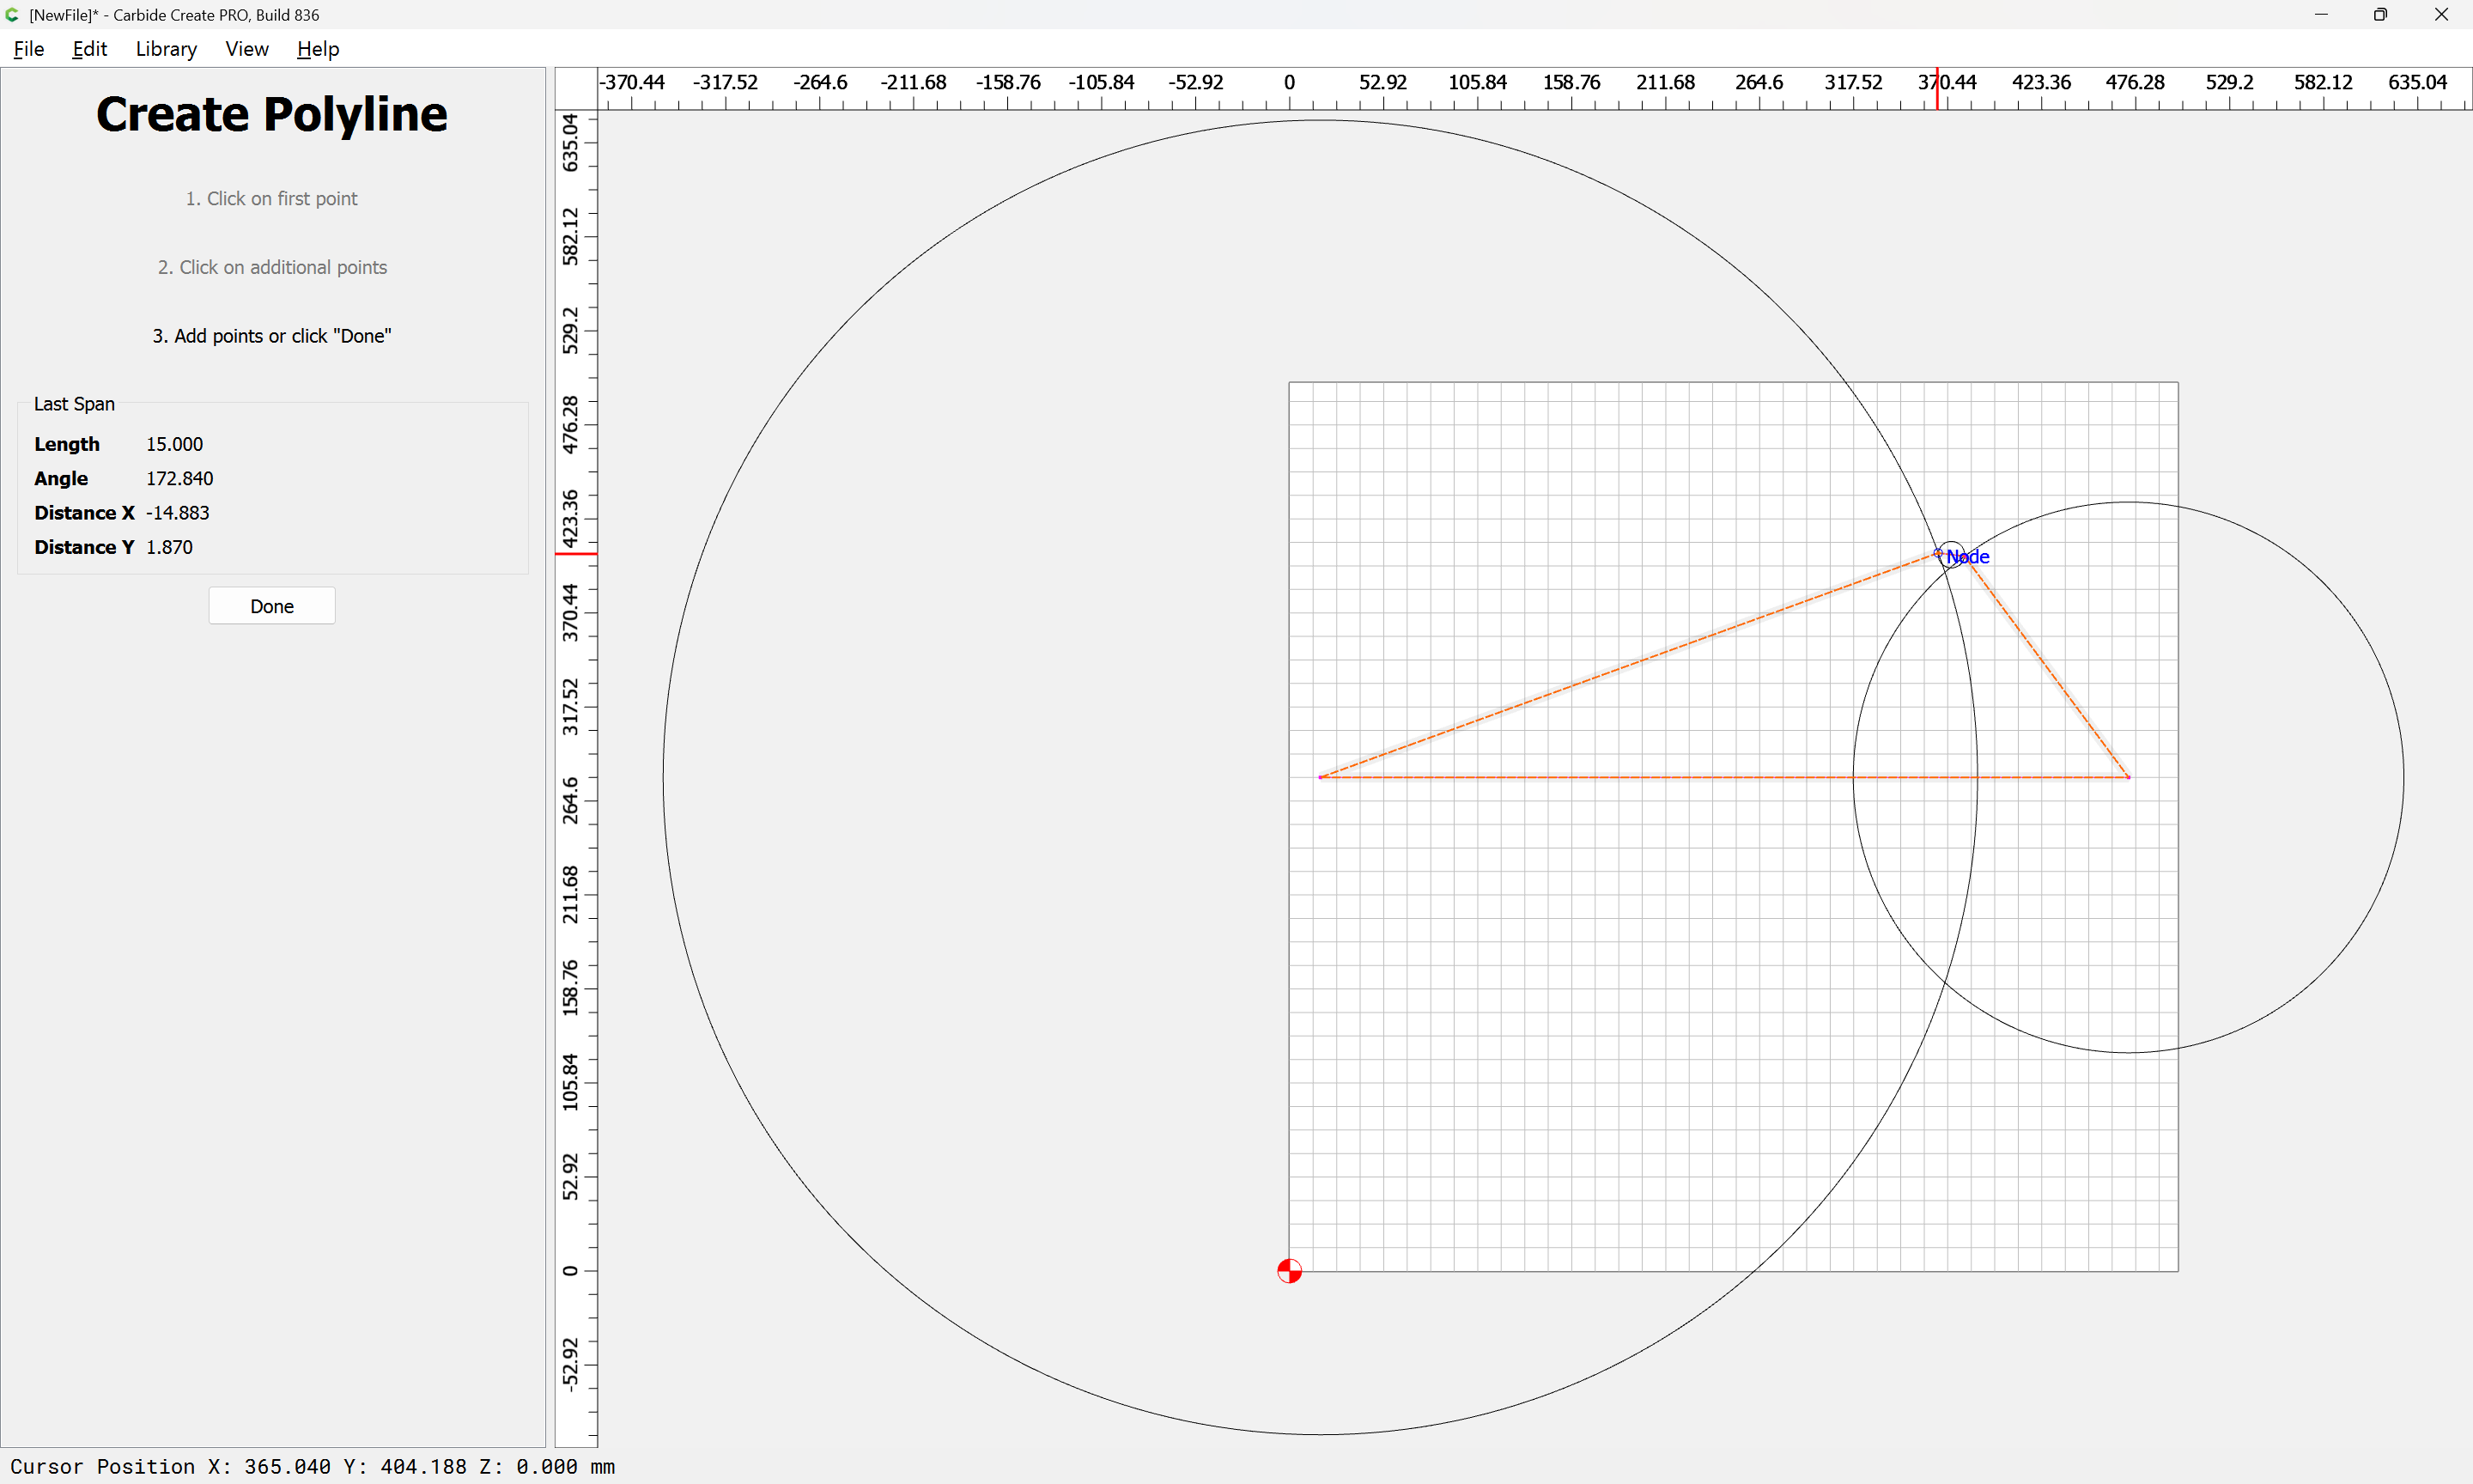Click the red origin marker on canvas
Image resolution: width=2473 pixels, height=1484 pixels.
pyautogui.click(x=1290, y=1271)
